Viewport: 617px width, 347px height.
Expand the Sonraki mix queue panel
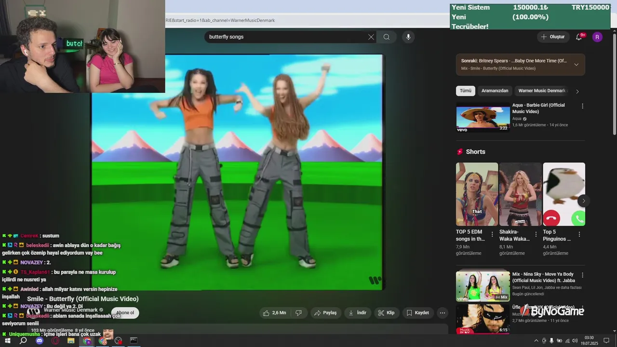[576, 65]
